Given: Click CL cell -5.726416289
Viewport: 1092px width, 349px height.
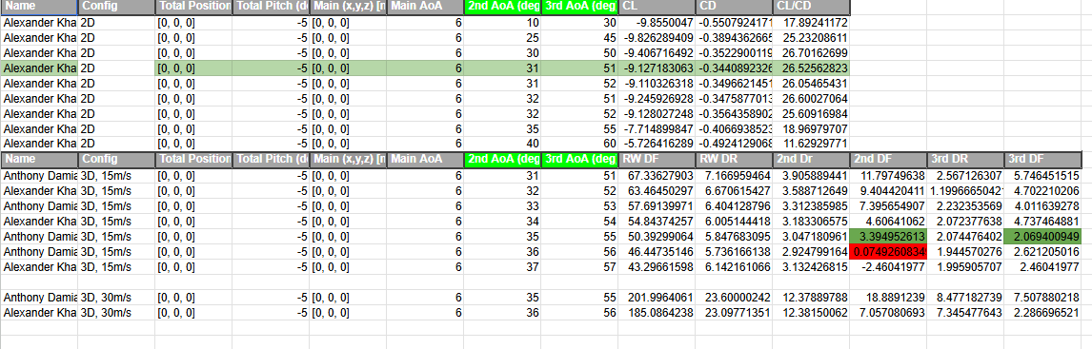Looking at the screenshot, I should pos(657,144).
